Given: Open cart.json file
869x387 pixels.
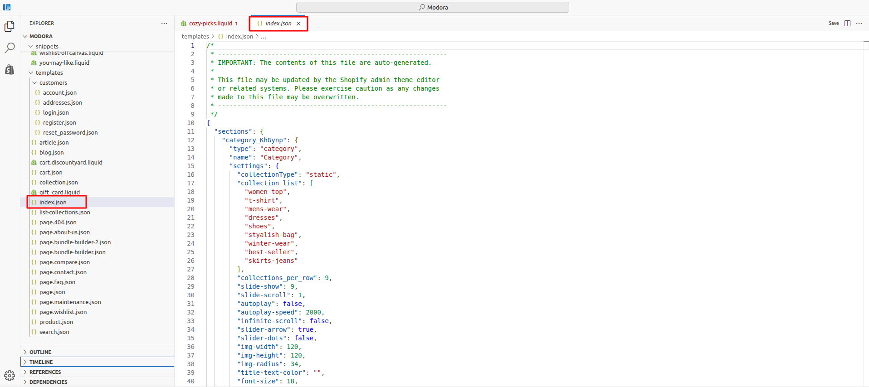Looking at the screenshot, I should point(98,172).
